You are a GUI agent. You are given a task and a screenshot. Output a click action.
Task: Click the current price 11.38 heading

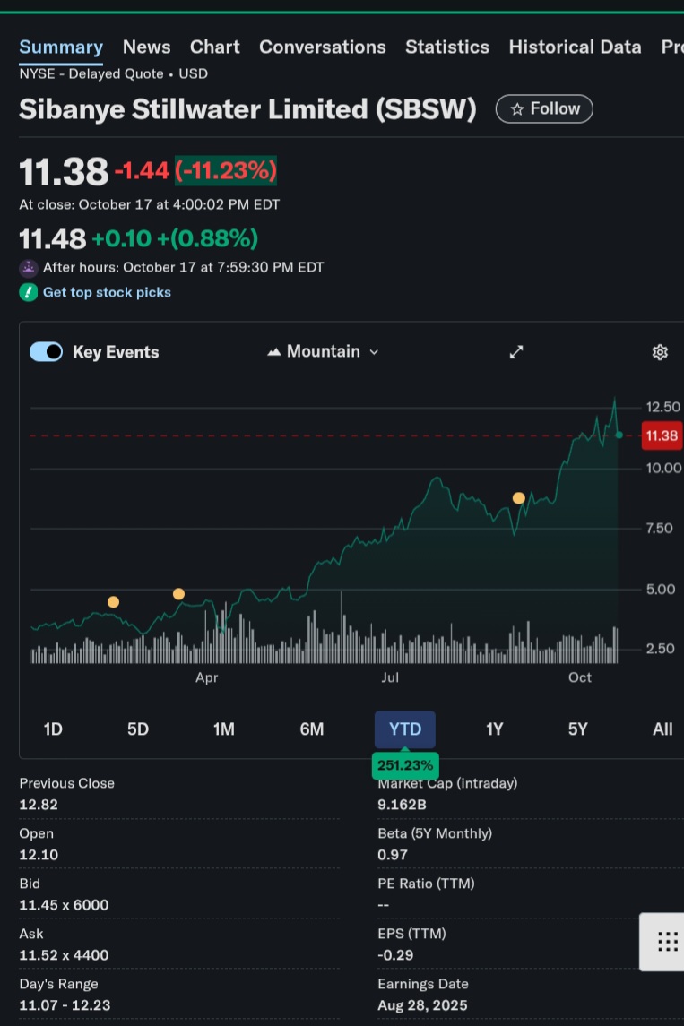click(x=64, y=171)
